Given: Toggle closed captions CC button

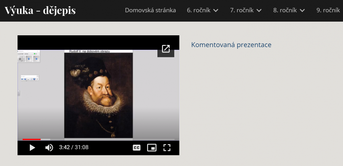Looking at the screenshot, I should (137, 147).
